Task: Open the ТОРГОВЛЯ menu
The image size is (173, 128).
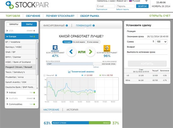Action: coord(13,16)
